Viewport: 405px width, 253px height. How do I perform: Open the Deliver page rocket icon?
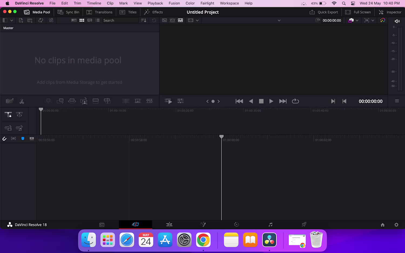point(304,225)
